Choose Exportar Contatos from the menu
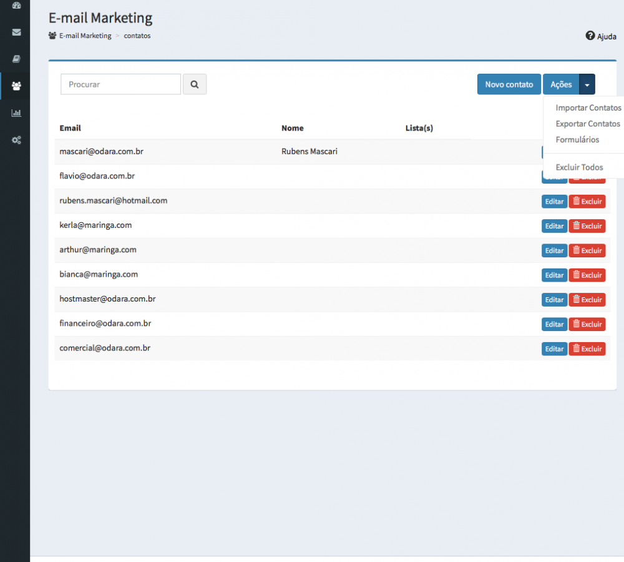Viewport: 624px width, 562px height. (x=587, y=124)
